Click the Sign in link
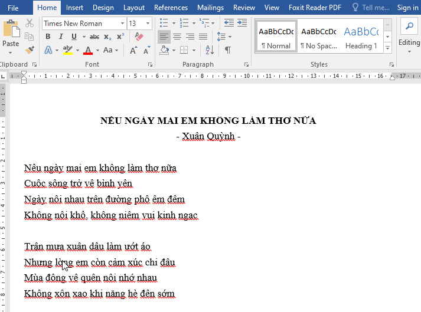Image resolution: width=421 pixels, height=312 pixels. click(407, 8)
